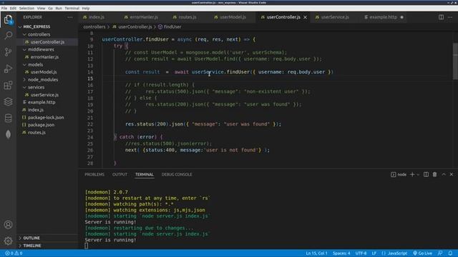This screenshot has height=257, width=458.
Task: Show the DEBUG CONSOLE panel tab
Action: (x=177, y=174)
